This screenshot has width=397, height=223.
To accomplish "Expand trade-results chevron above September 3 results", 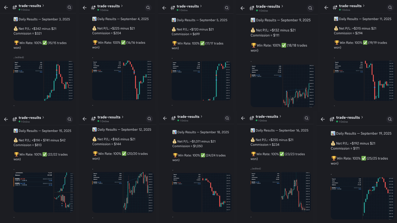I will pyautogui.click(x=43, y=6).
